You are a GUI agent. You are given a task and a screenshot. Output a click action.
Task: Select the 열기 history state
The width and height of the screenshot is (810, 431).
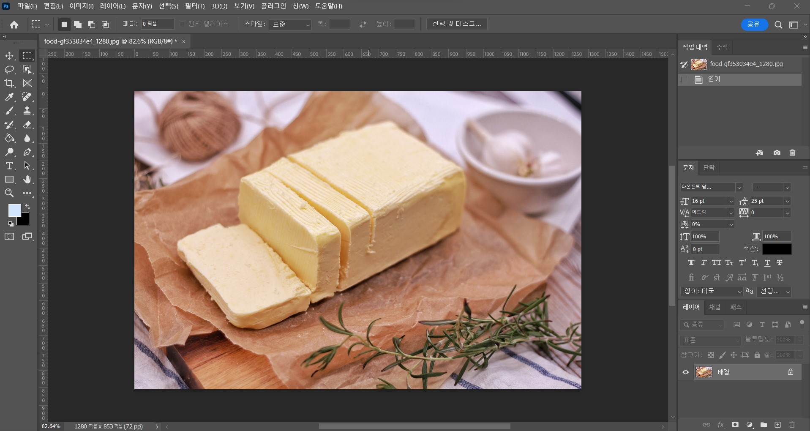tap(739, 79)
